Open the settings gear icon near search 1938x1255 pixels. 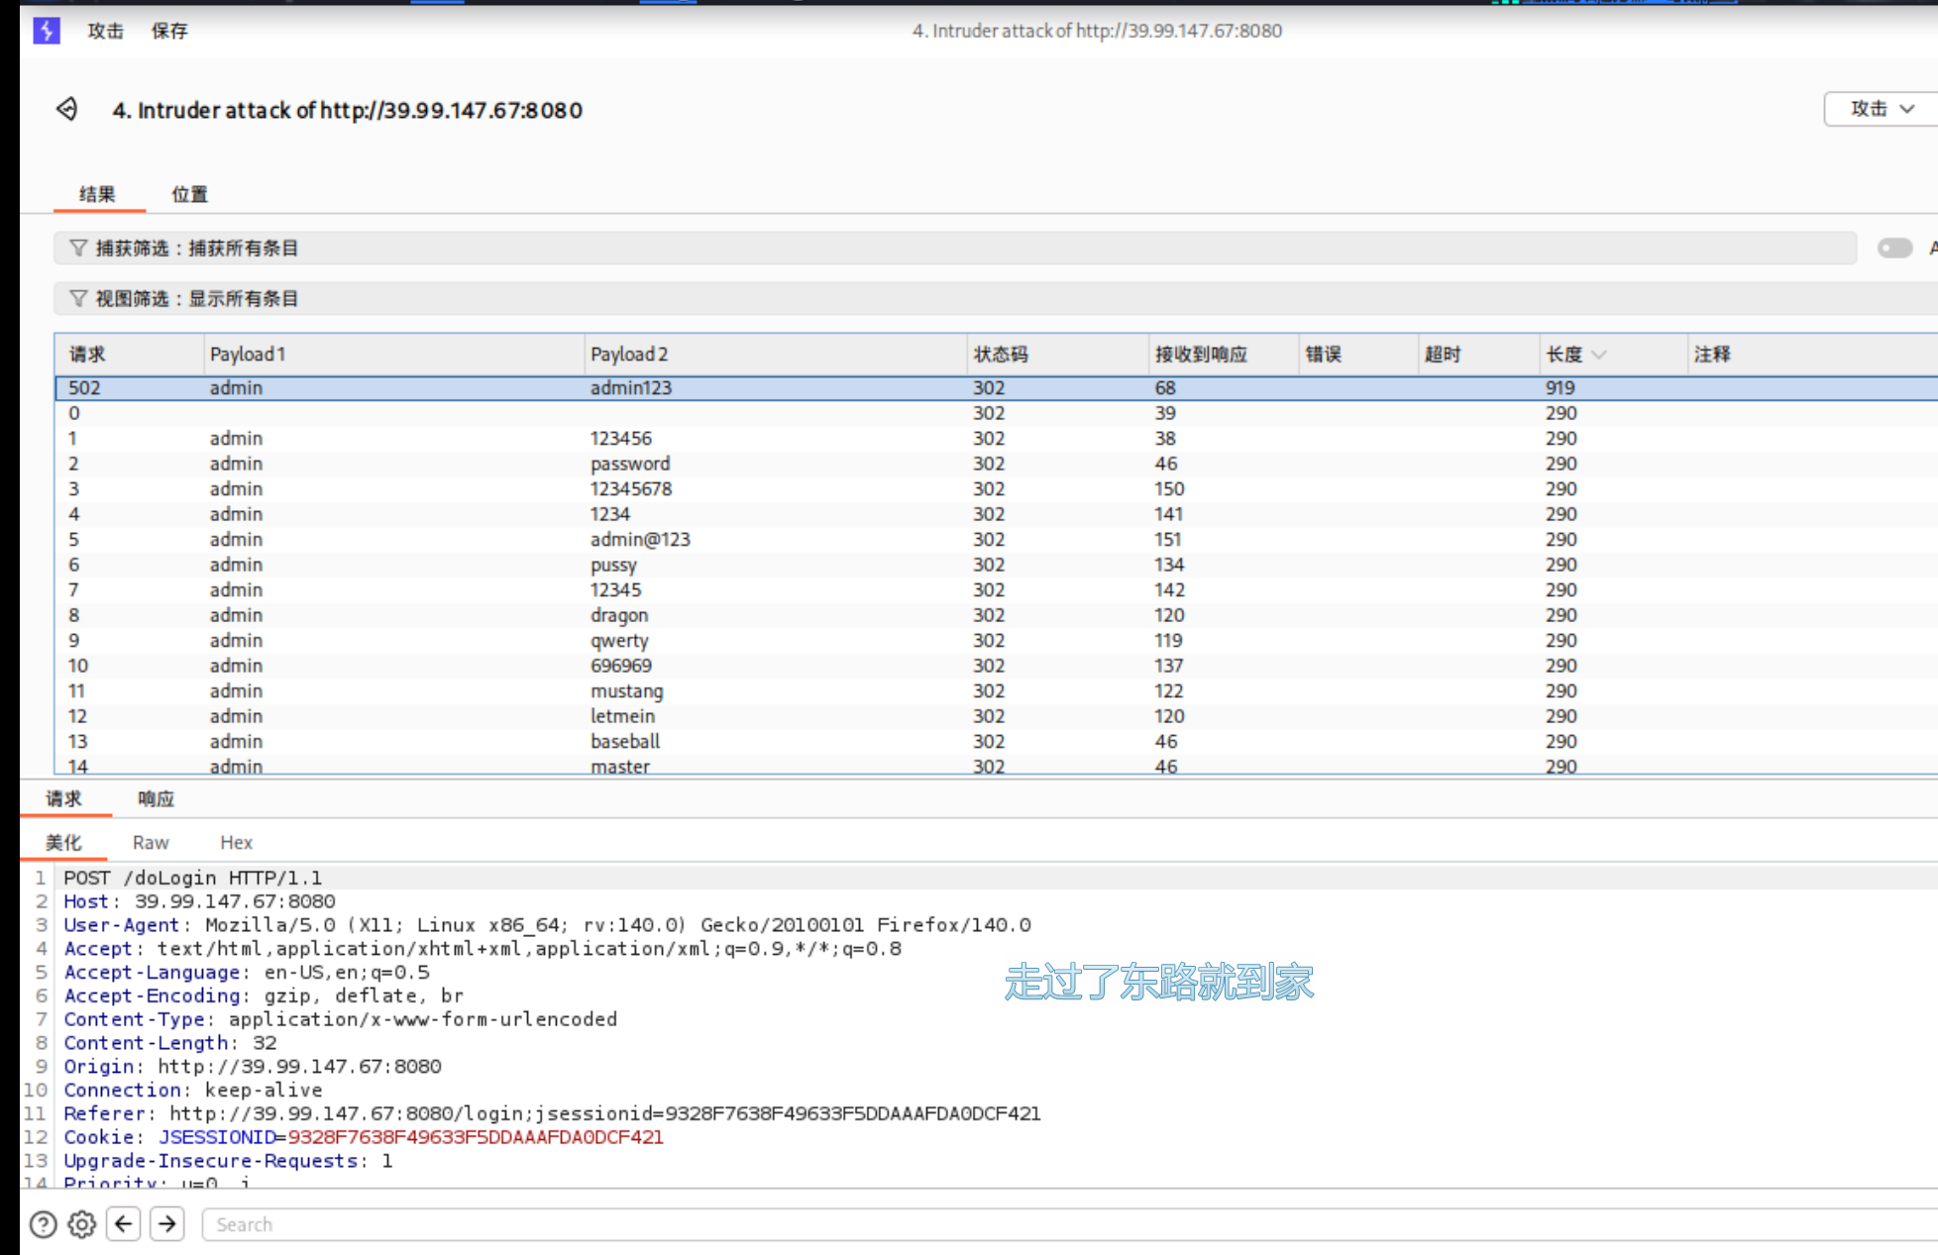pos(82,1225)
